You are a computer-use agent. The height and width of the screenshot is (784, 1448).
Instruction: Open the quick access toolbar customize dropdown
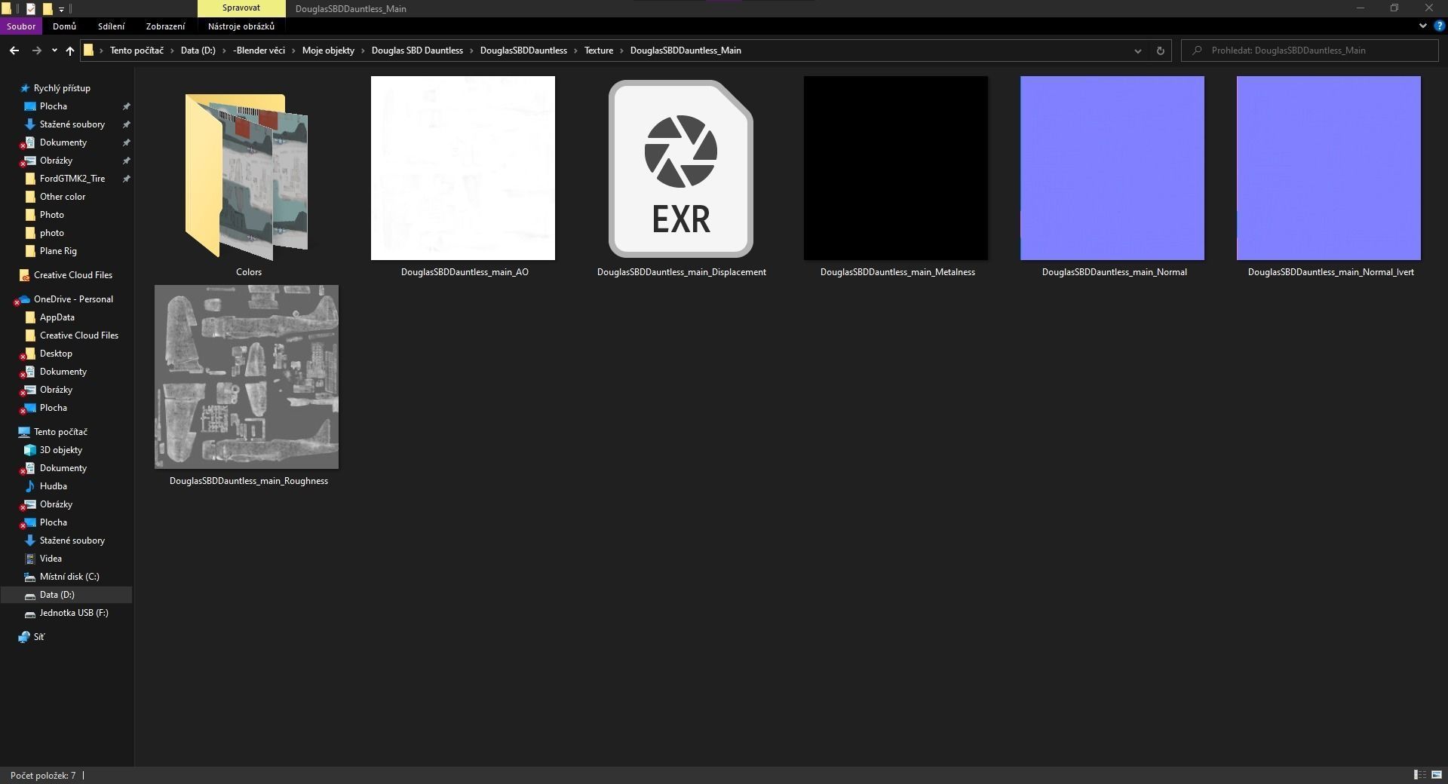[x=62, y=9]
